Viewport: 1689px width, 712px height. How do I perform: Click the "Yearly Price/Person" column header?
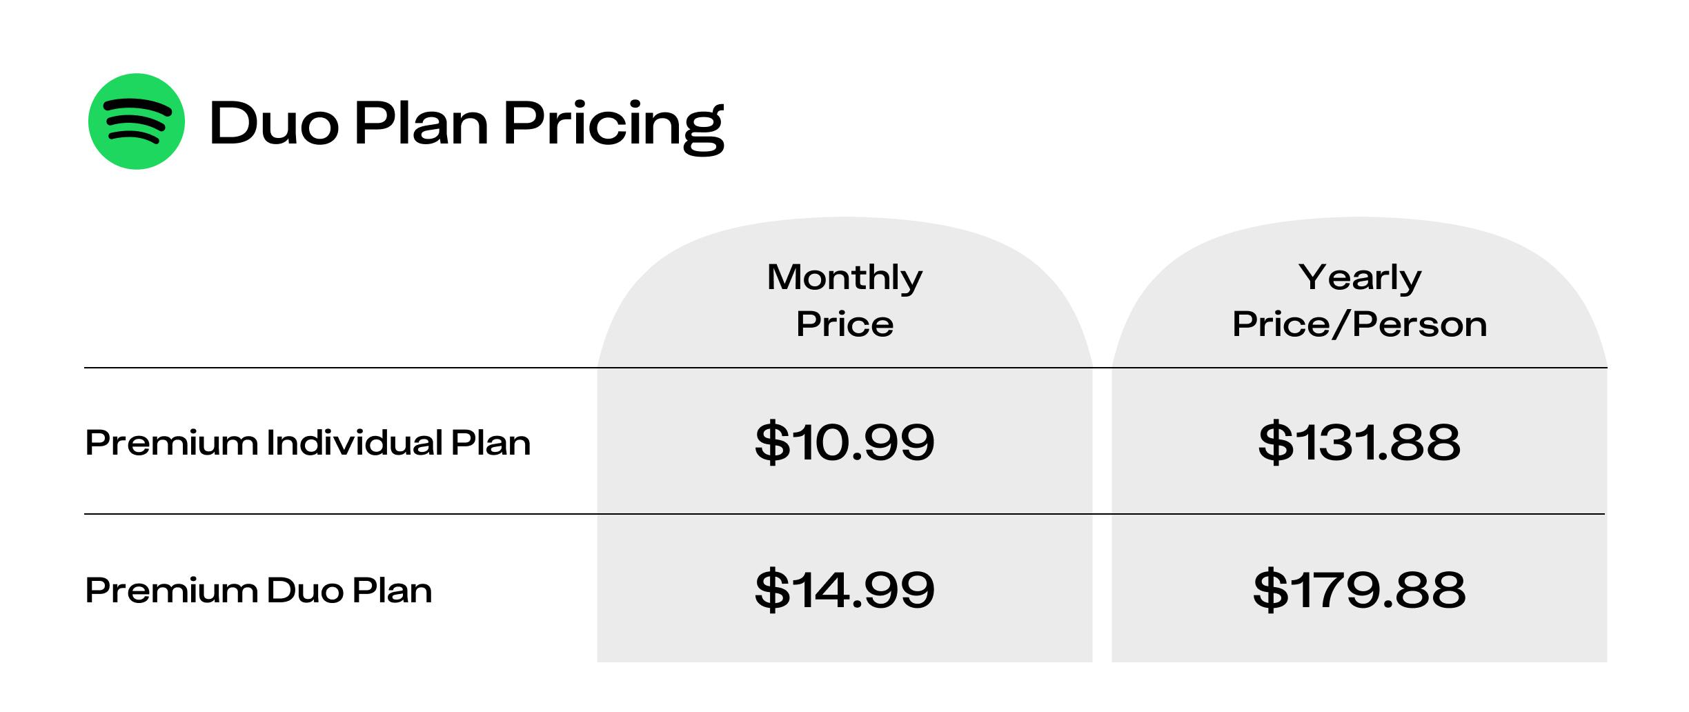[x=1359, y=300]
